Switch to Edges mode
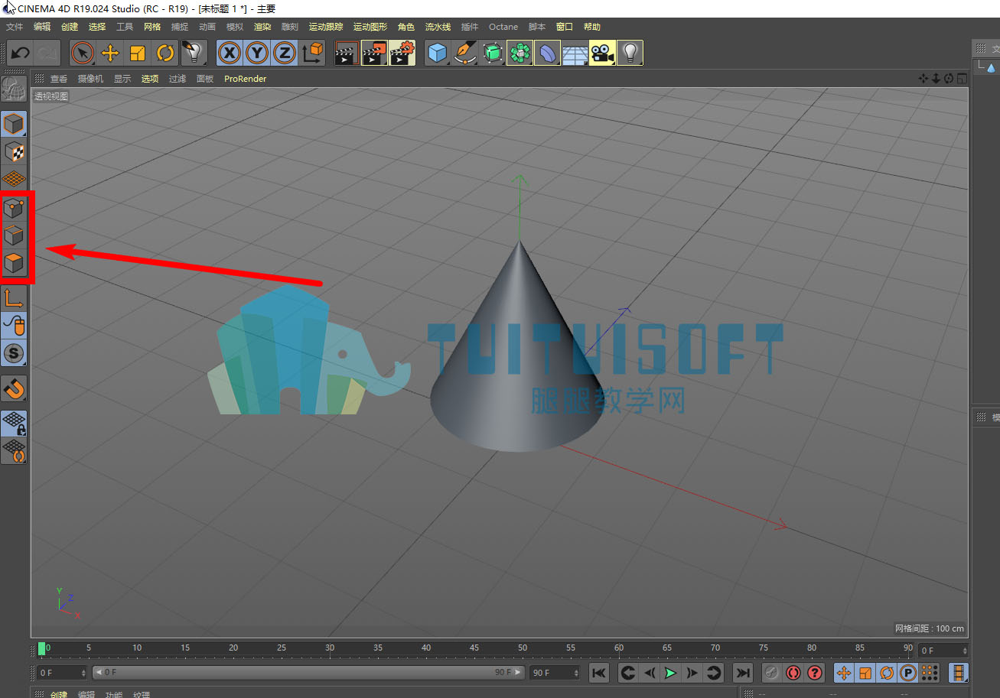Viewport: 1000px width, 698px height. [15, 235]
